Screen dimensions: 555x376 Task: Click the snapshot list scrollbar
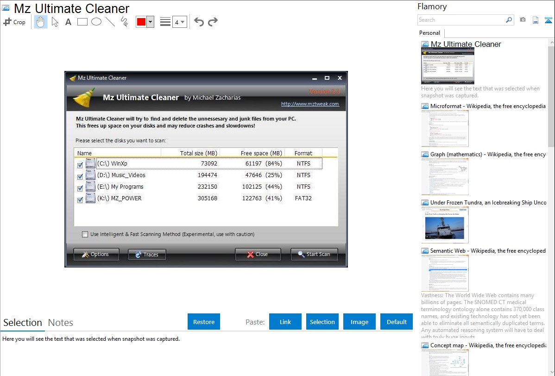point(551,96)
